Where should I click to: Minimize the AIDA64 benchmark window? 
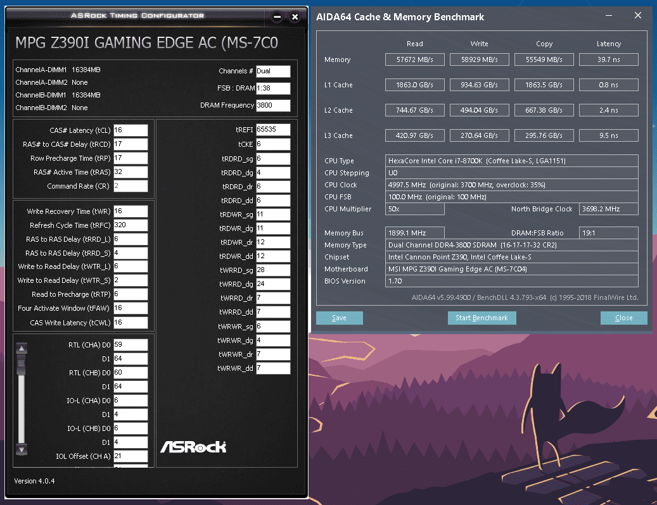pyautogui.click(x=609, y=15)
